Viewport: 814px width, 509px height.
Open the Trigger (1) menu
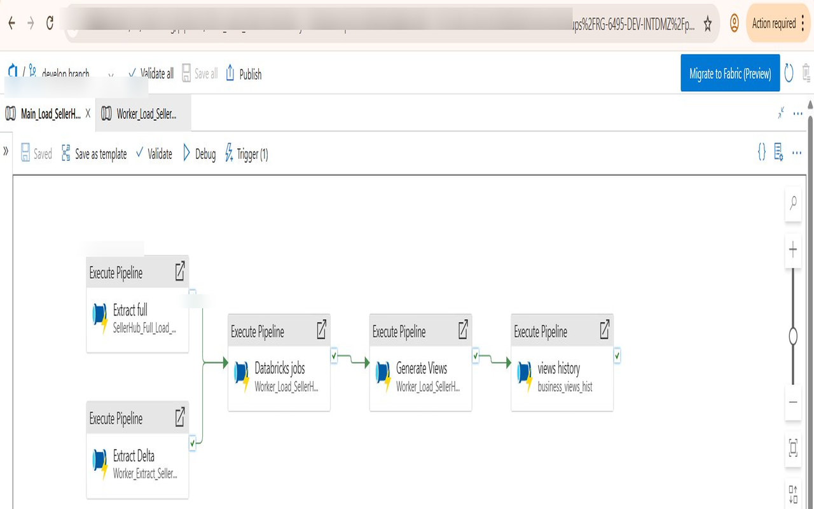point(246,153)
